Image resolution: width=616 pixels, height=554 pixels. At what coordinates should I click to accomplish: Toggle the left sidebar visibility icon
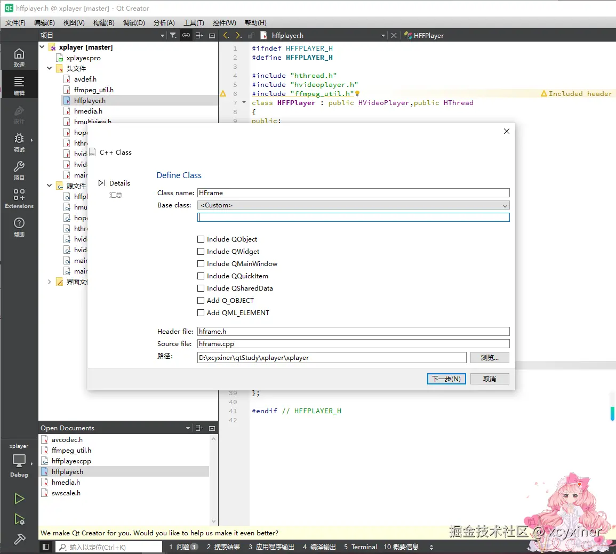pos(46,547)
